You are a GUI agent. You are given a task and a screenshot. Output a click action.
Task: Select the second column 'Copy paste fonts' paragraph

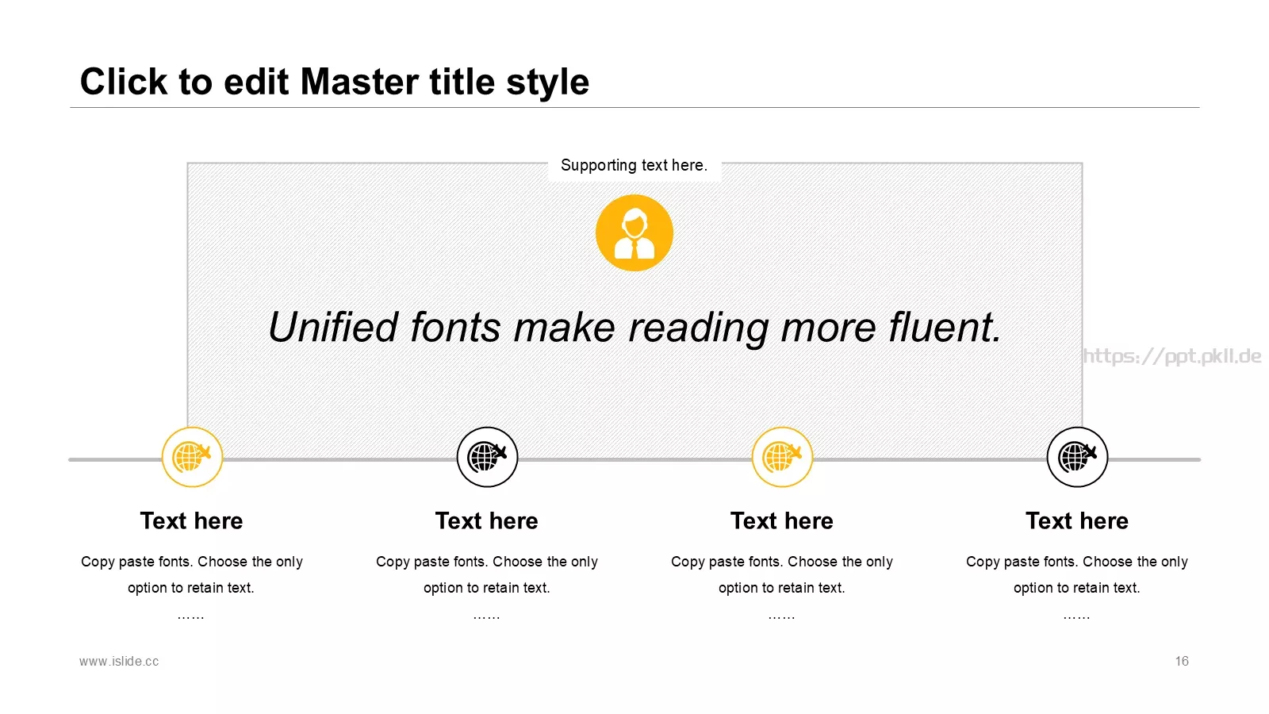pos(487,587)
